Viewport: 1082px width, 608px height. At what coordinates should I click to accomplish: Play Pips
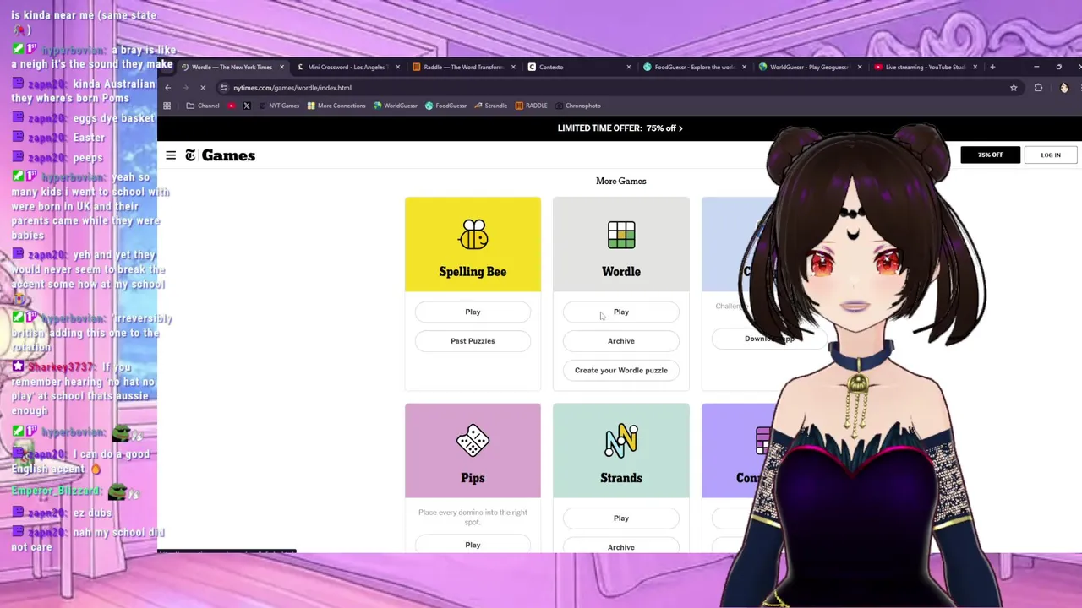click(473, 545)
